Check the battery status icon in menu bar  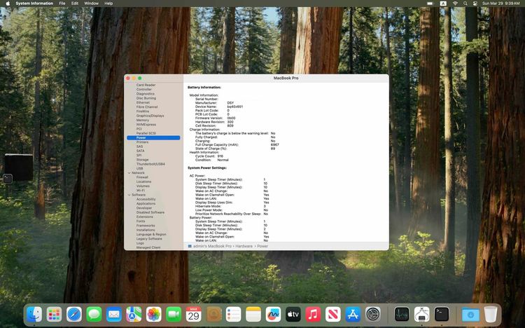coord(430,4)
